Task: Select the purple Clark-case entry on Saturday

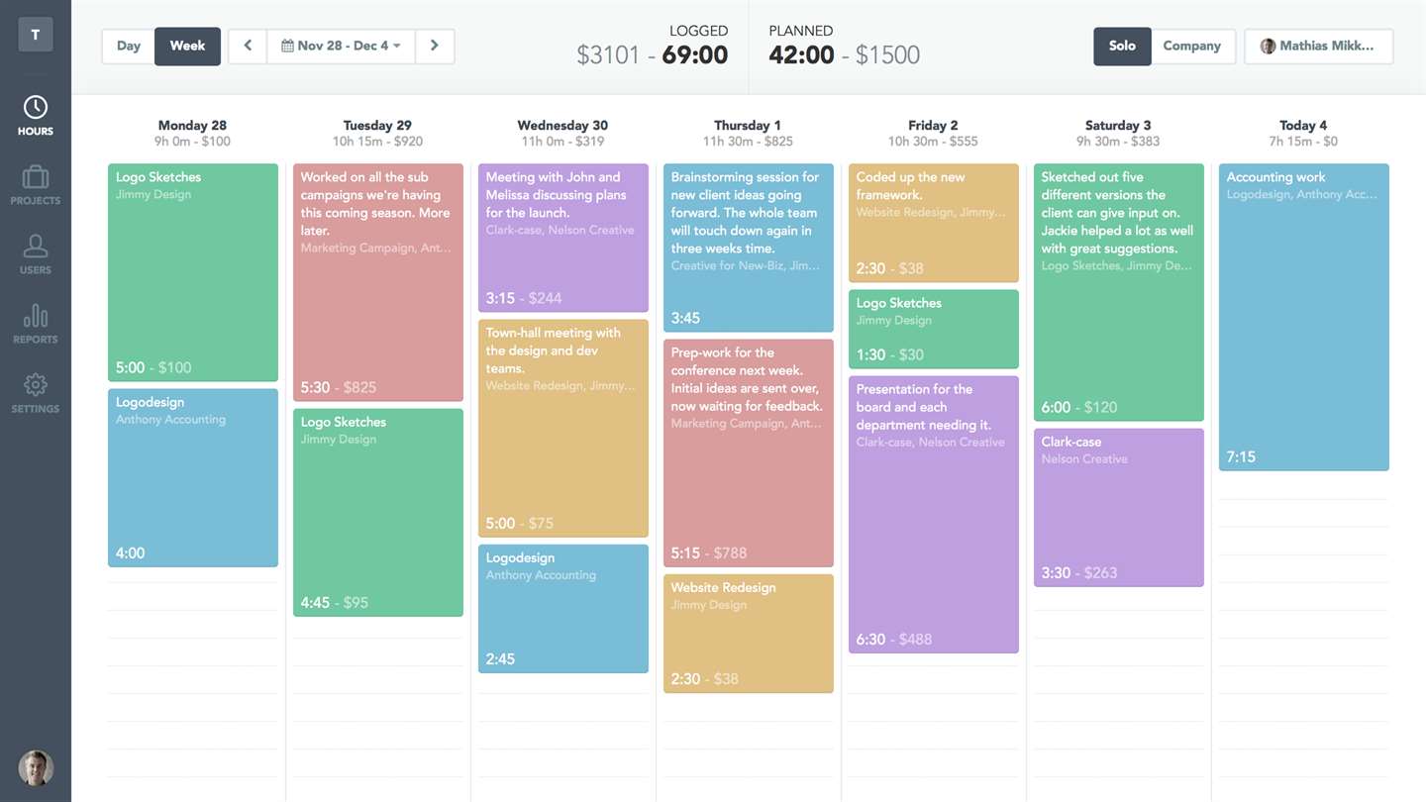Action: click(x=1118, y=507)
